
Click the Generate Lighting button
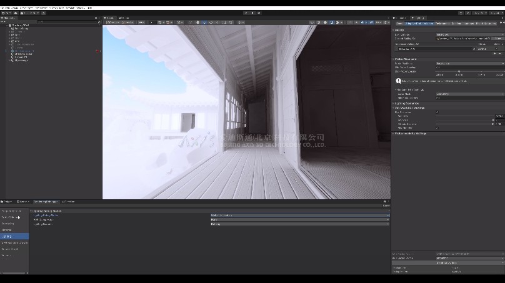[444, 263]
